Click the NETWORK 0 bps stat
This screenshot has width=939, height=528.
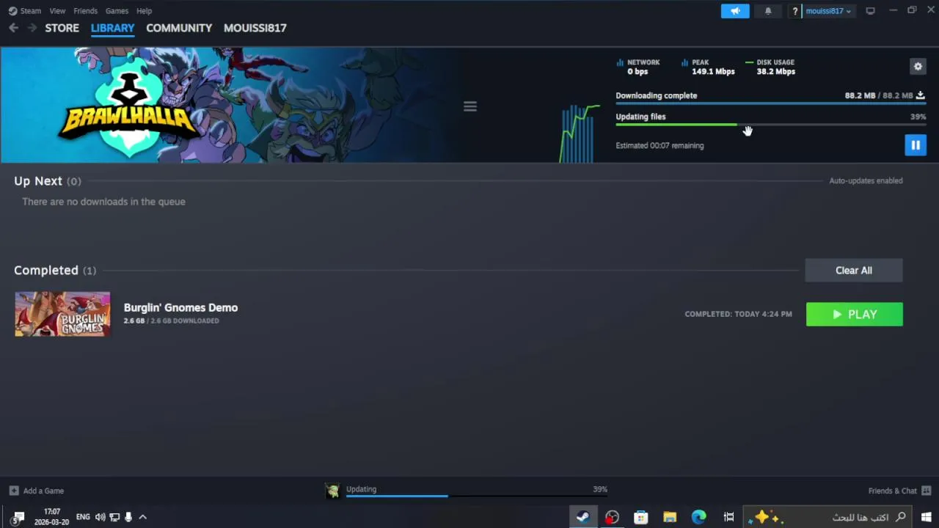(637, 67)
